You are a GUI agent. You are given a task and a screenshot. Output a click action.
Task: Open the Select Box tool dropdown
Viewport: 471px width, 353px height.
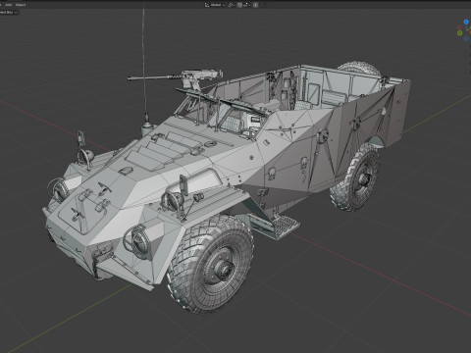(x=9, y=12)
